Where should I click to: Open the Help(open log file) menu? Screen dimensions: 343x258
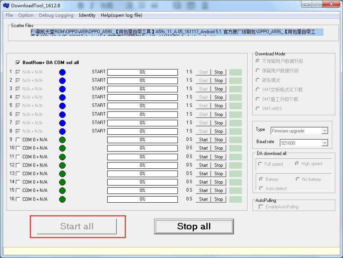click(121, 15)
